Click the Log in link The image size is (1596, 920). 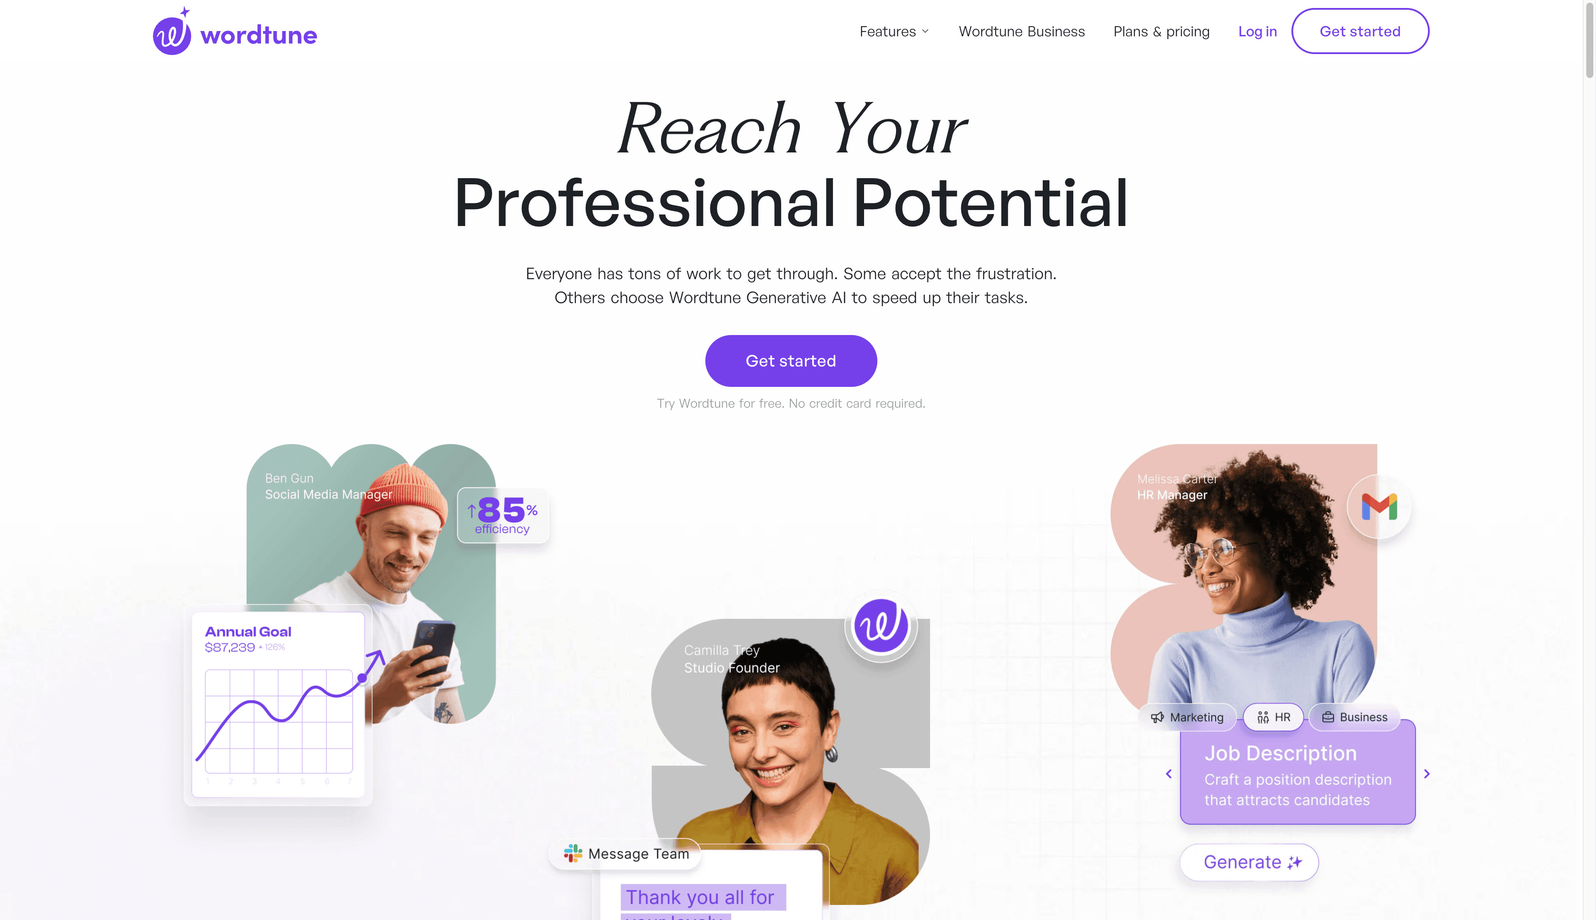coord(1258,31)
